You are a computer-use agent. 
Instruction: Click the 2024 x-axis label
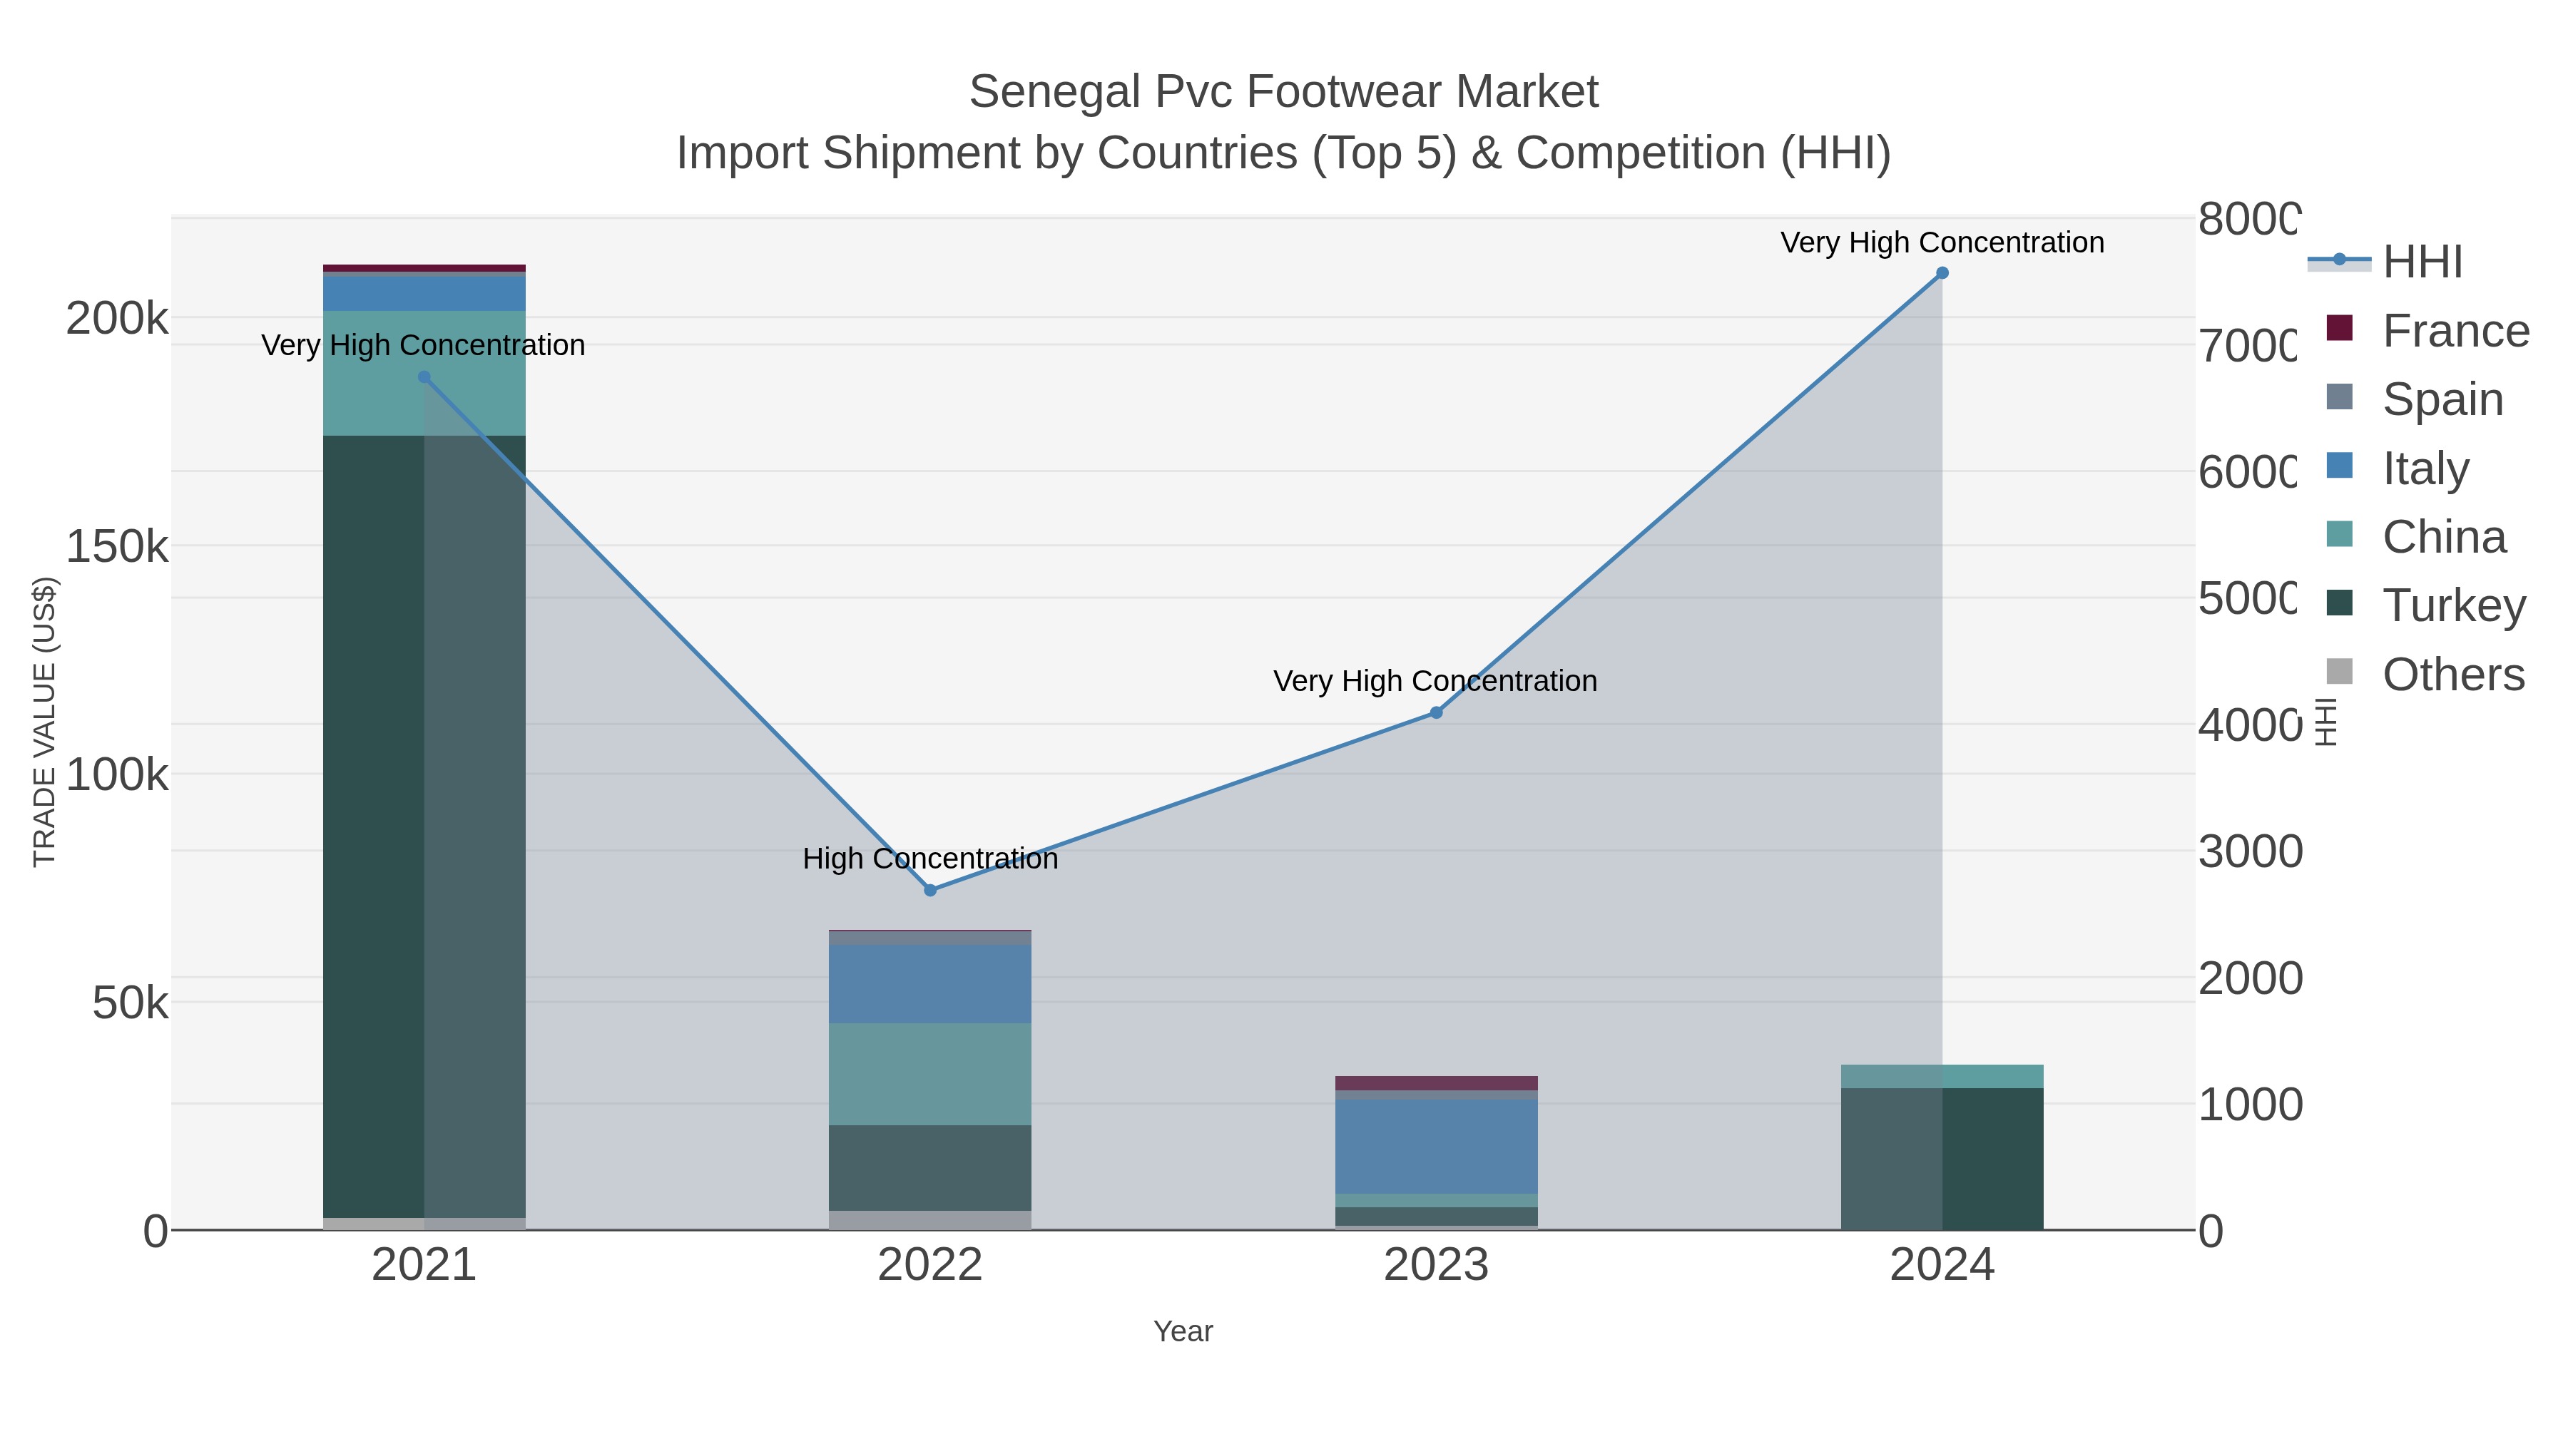pos(1942,1266)
